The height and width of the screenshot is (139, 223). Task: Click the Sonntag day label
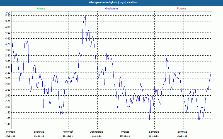(x=182, y=132)
